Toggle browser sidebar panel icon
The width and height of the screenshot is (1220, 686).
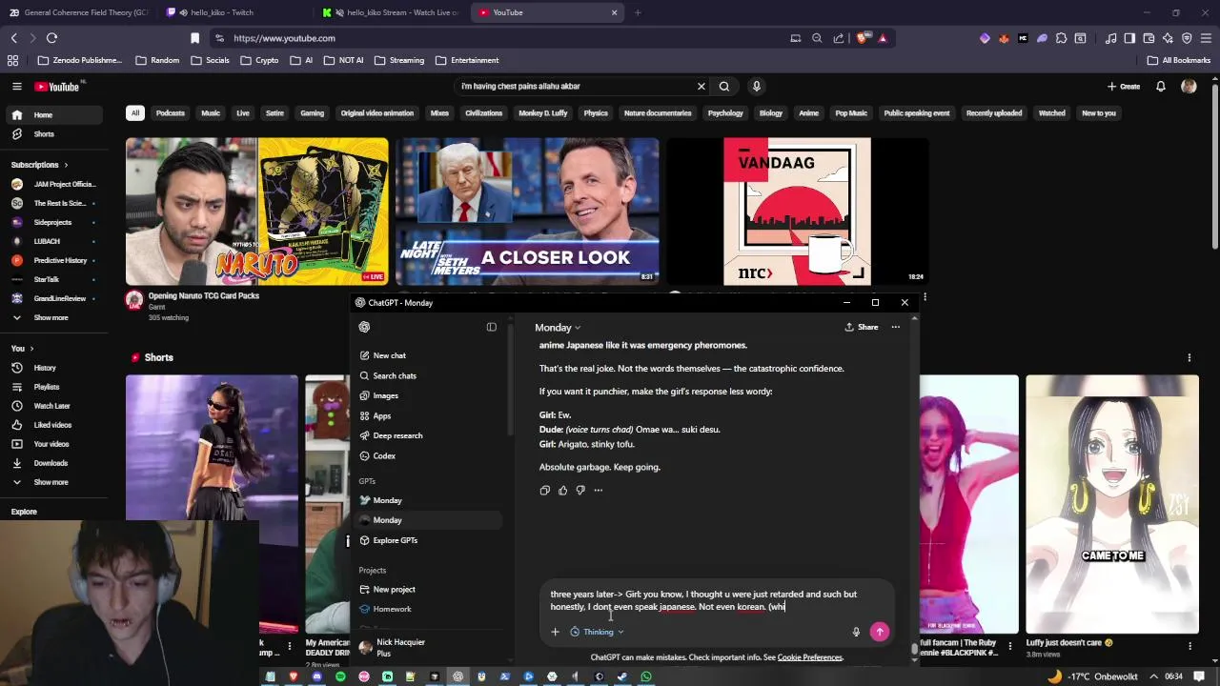coord(1129,38)
